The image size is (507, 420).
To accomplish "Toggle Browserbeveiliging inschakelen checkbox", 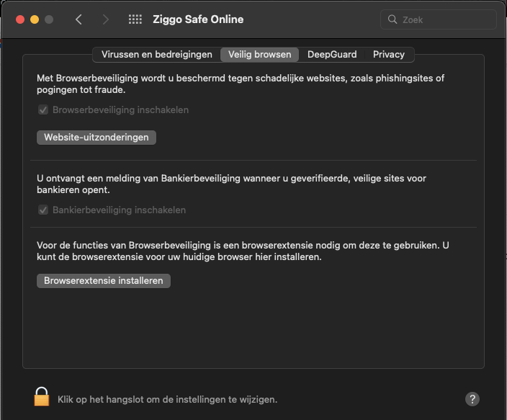I will [x=43, y=110].
